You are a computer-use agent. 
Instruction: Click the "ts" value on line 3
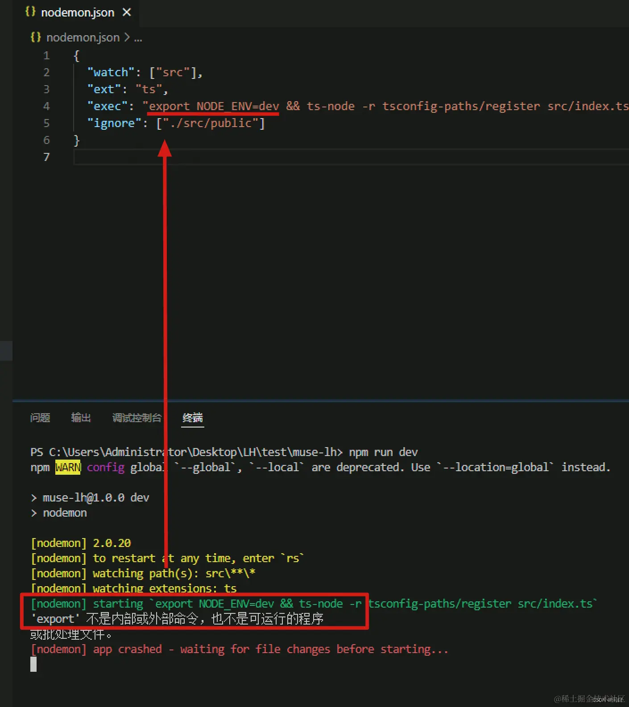(149, 89)
